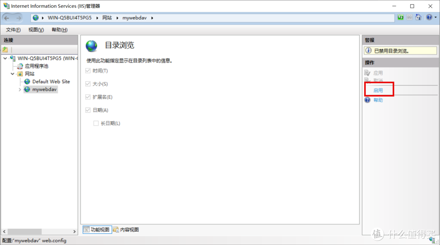Click the home icon in the toolbar
Viewport: 440px width, 245px height.
pos(418,17)
